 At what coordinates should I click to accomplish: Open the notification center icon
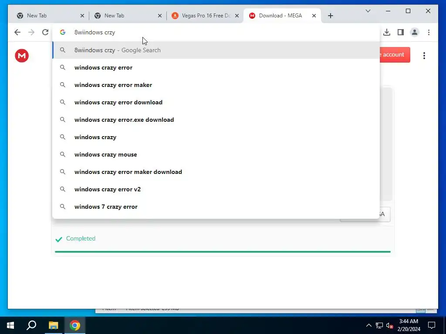[432, 325]
